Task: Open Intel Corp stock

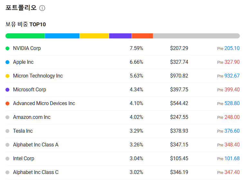Action: pos(24,159)
